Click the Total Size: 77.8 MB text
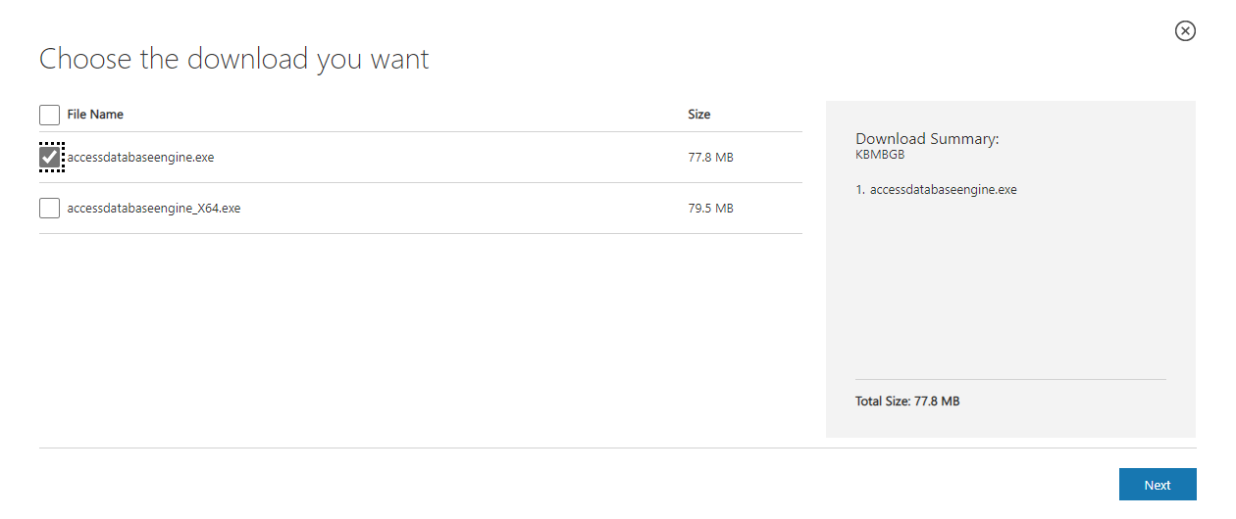Image resolution: width=1236 pixels, height=519 pixels. tap(907, 401)
